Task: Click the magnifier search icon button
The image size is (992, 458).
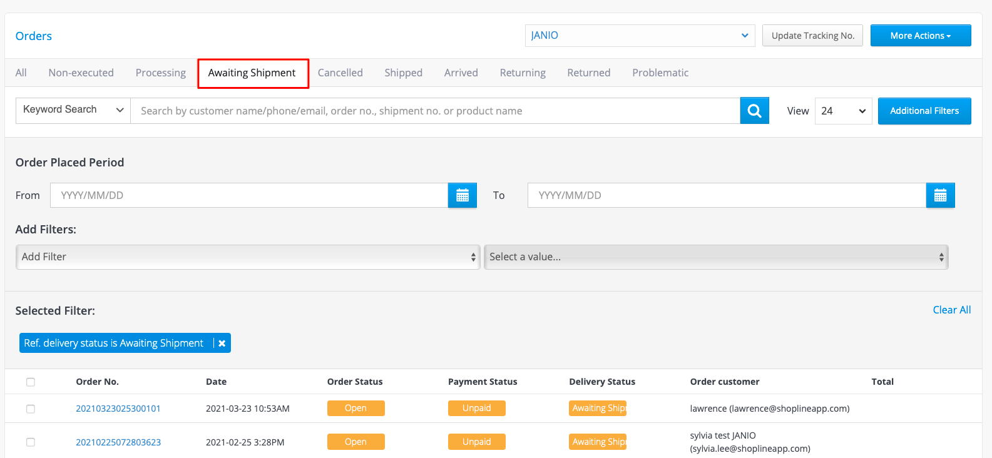Action: click(754, 111)
